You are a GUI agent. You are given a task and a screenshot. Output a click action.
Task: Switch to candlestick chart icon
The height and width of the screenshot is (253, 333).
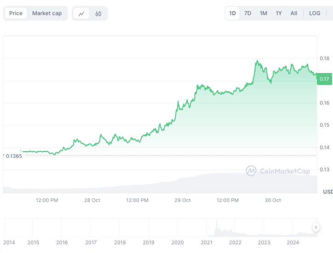pos(98,13)
